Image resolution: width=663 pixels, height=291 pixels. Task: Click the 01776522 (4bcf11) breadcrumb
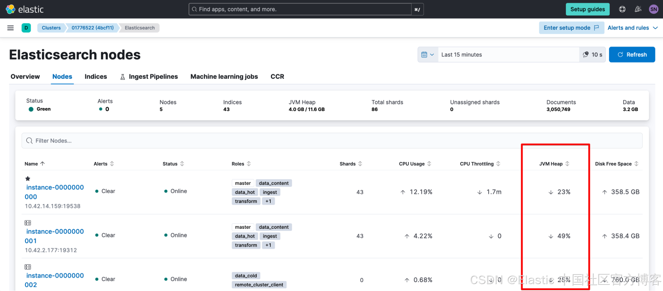93,28
